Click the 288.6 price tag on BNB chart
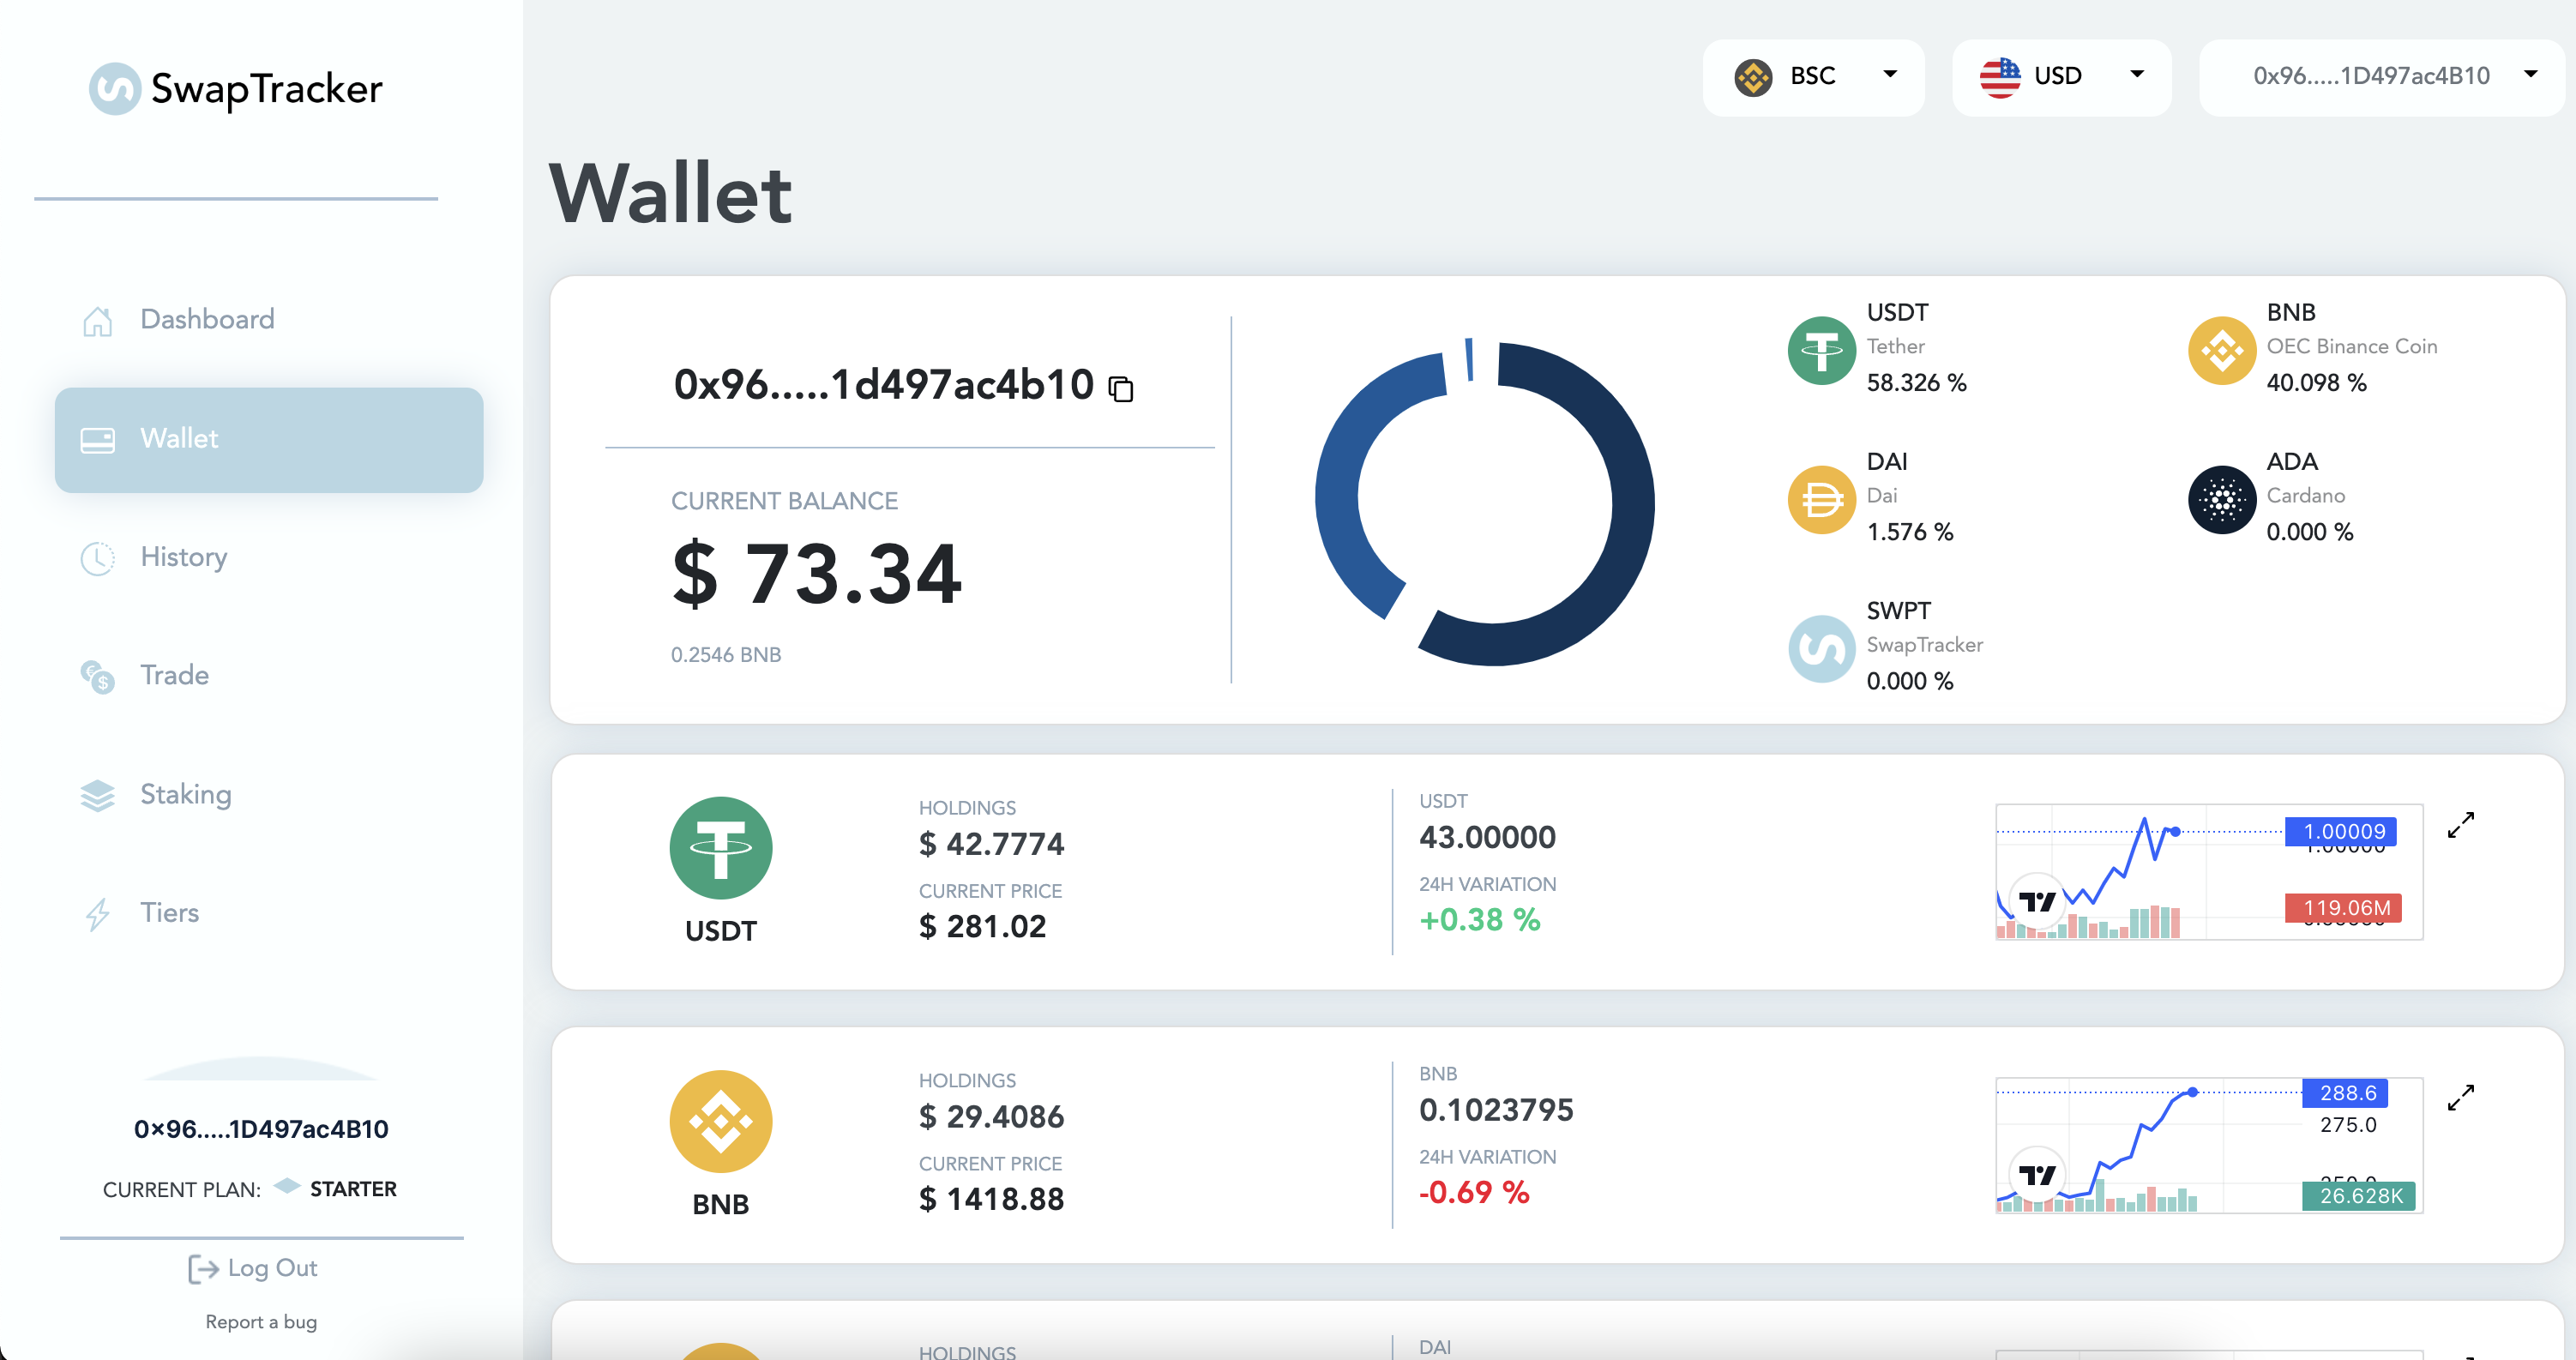Image resolution: width=2576 pixels, height=1360 pixels. tap(2346, 1093)
